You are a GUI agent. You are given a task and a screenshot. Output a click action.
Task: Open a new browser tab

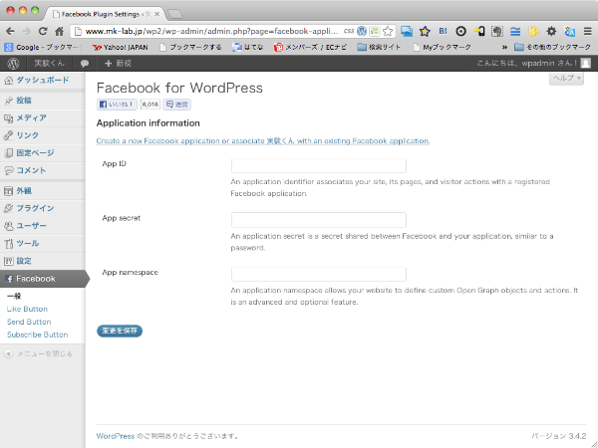[175, 15]
